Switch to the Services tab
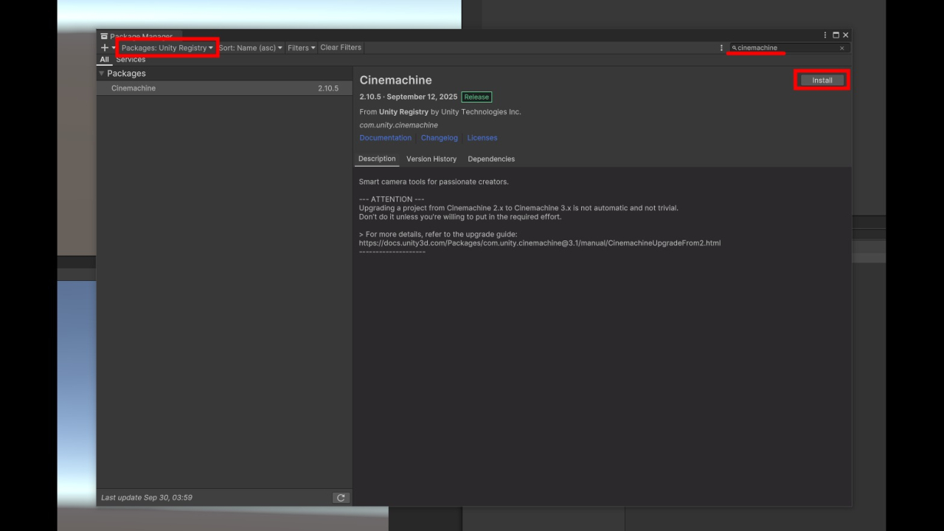Image resolution: width=944 pixels, height=531 pixels. coord(131,60)
